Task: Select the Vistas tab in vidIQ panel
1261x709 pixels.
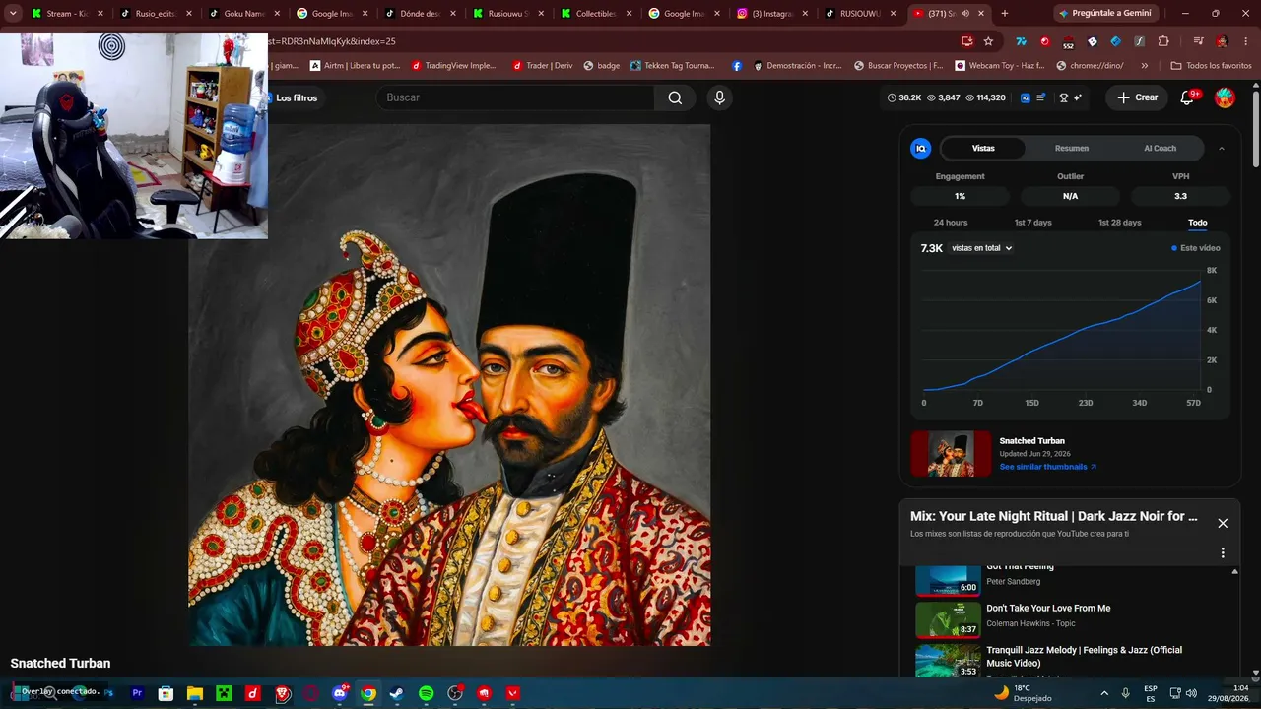Action: tap(983, 149)
